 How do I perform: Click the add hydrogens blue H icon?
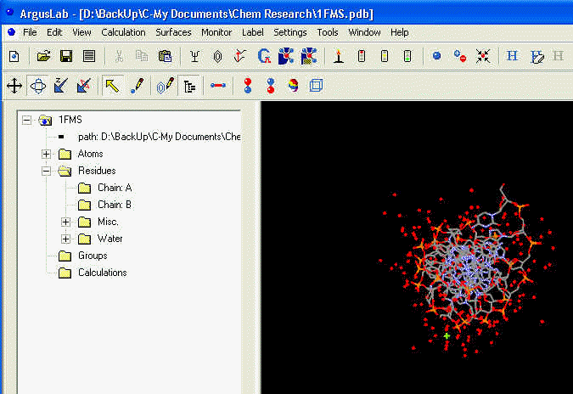coord(512,56)
